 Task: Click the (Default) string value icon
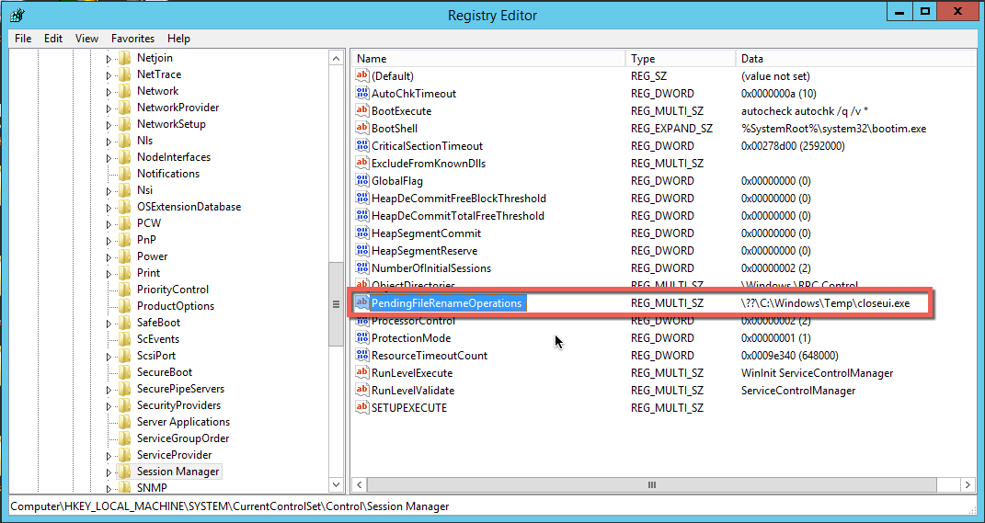[x=361, y=76]
